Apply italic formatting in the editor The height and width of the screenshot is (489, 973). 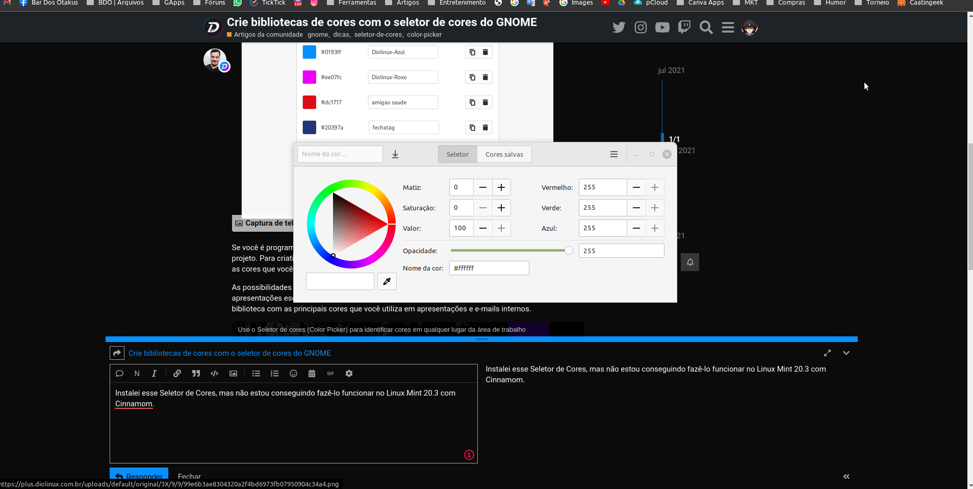click(154, 374)
